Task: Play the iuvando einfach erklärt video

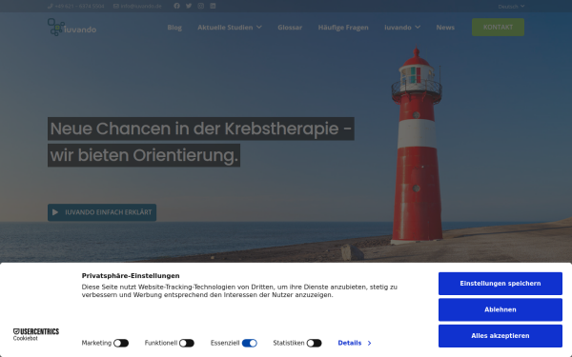Action: coord(102,212)
